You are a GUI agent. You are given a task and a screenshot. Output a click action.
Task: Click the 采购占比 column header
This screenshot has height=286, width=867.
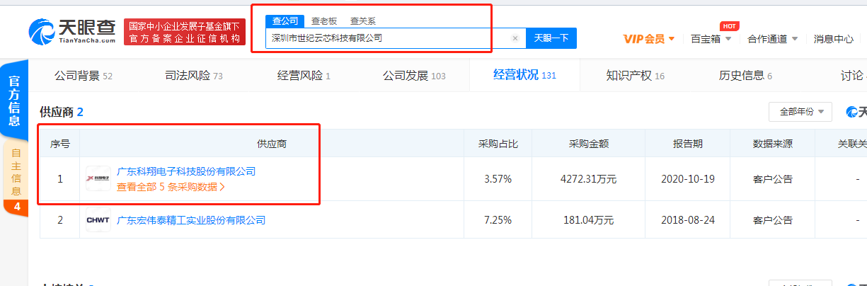coord(498,144)
